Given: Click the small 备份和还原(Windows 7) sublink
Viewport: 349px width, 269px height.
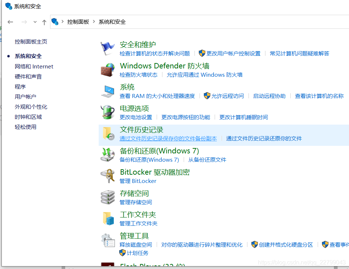Looking at the screenshot, I should pyautogui.click(x=149, y=160).
